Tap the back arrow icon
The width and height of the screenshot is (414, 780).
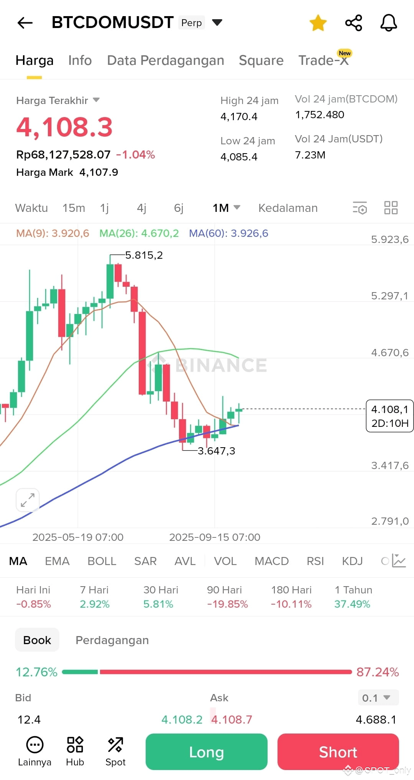[25, 23]
